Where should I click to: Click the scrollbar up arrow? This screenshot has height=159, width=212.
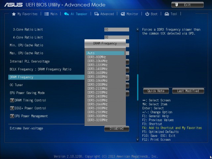[137, 29]
